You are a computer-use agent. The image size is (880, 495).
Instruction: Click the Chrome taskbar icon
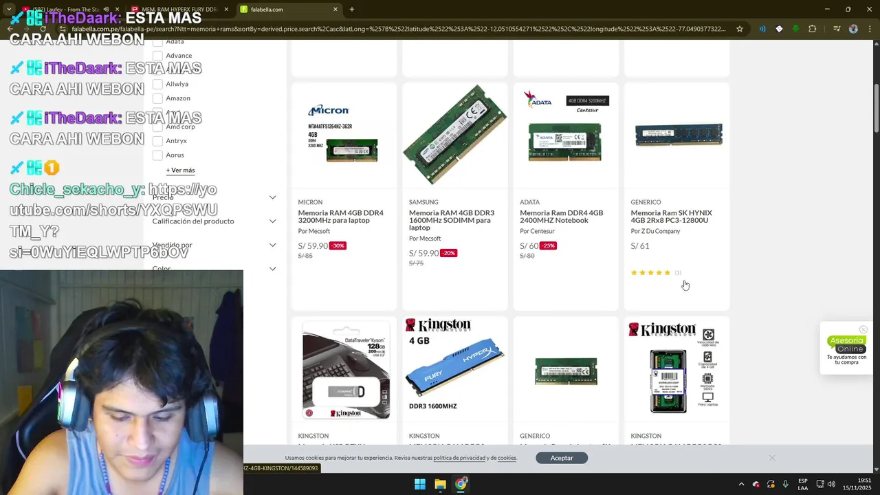[461, 484]
